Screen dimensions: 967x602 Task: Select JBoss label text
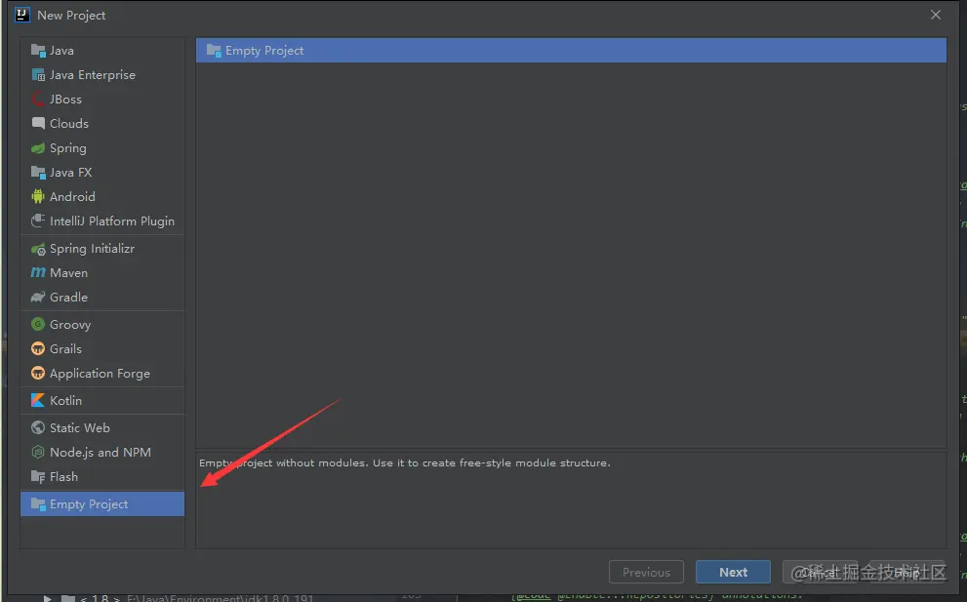[x=66, y=100]
